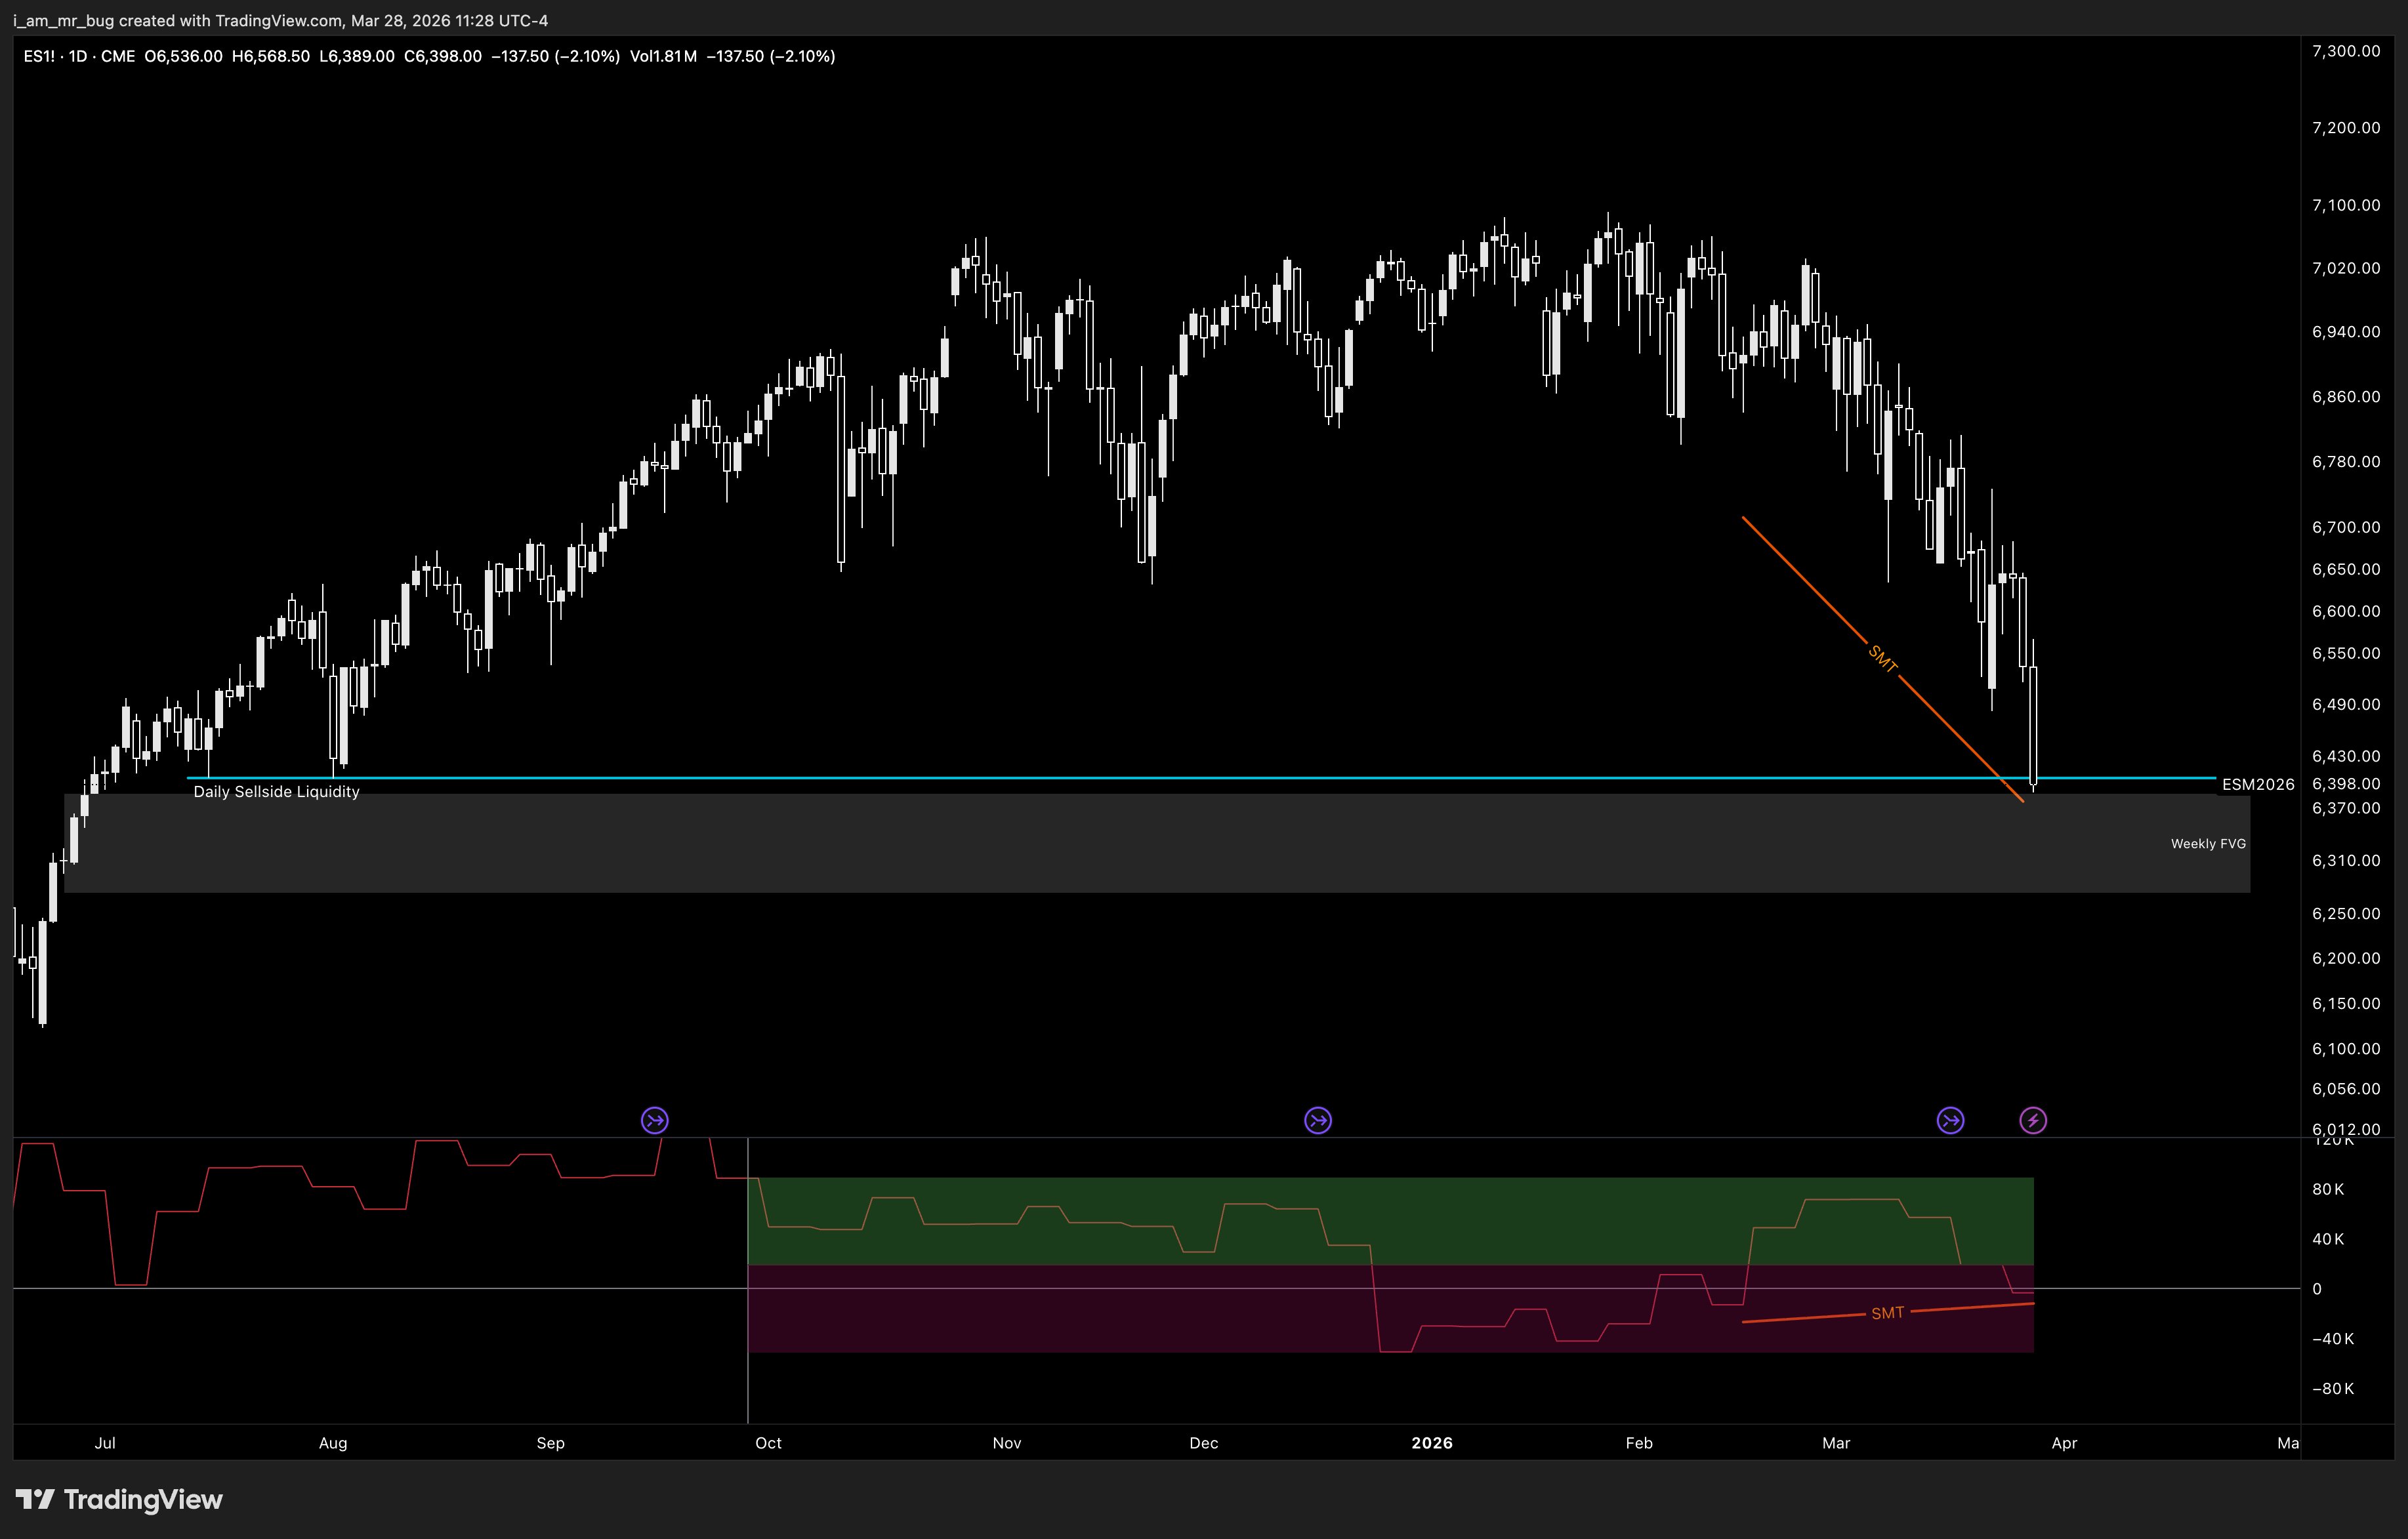2408x1539 pixels.
Task: Click the purple lightning bolt event icon
Action: click(2033, 1120)
